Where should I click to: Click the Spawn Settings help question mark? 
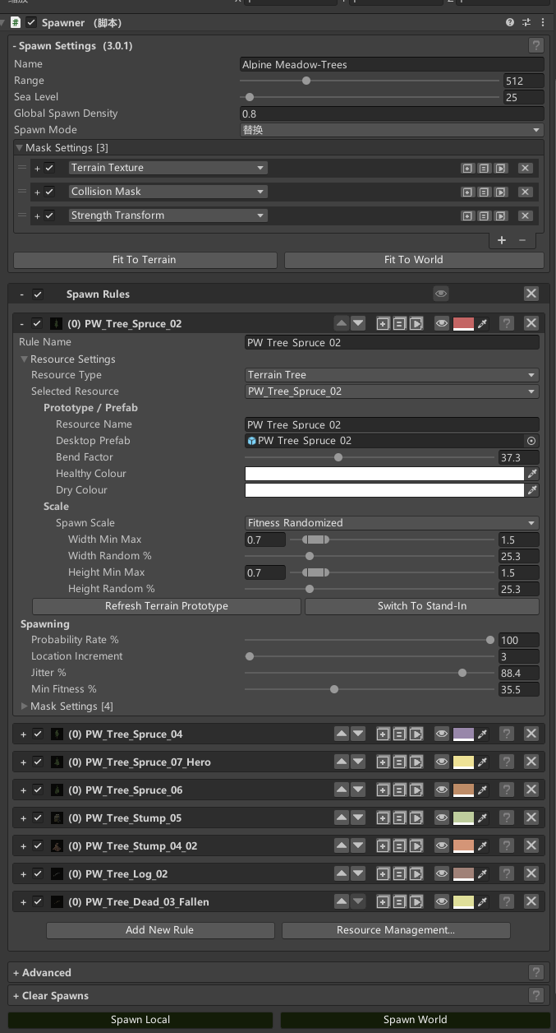click(x=535, y=46)
